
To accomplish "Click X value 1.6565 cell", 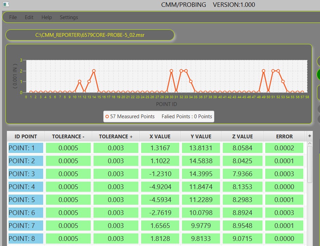I will (160, 226).
